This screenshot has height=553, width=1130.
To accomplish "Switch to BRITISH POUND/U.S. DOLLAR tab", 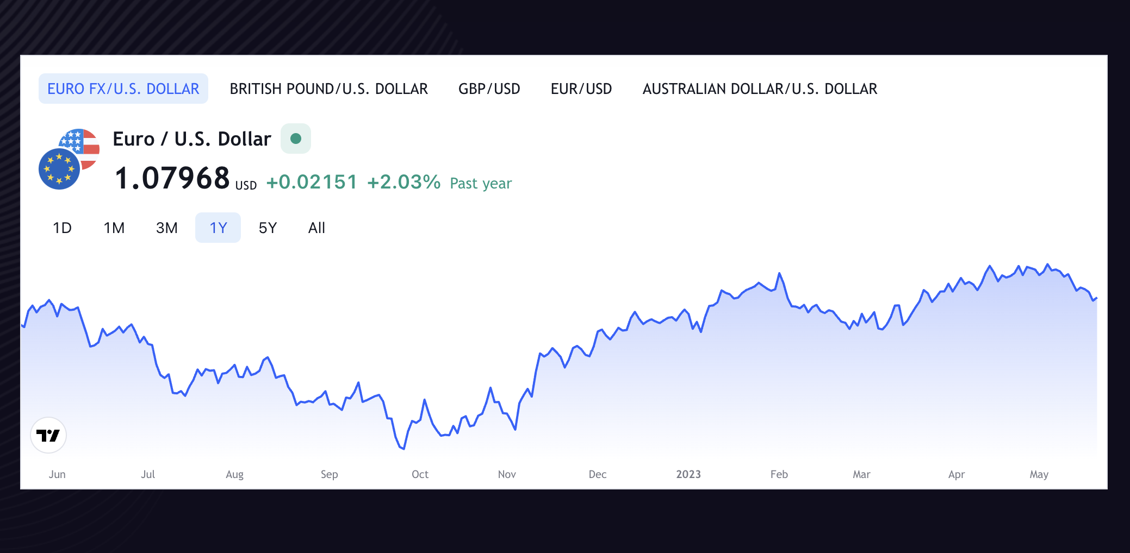I will [328, 89].
